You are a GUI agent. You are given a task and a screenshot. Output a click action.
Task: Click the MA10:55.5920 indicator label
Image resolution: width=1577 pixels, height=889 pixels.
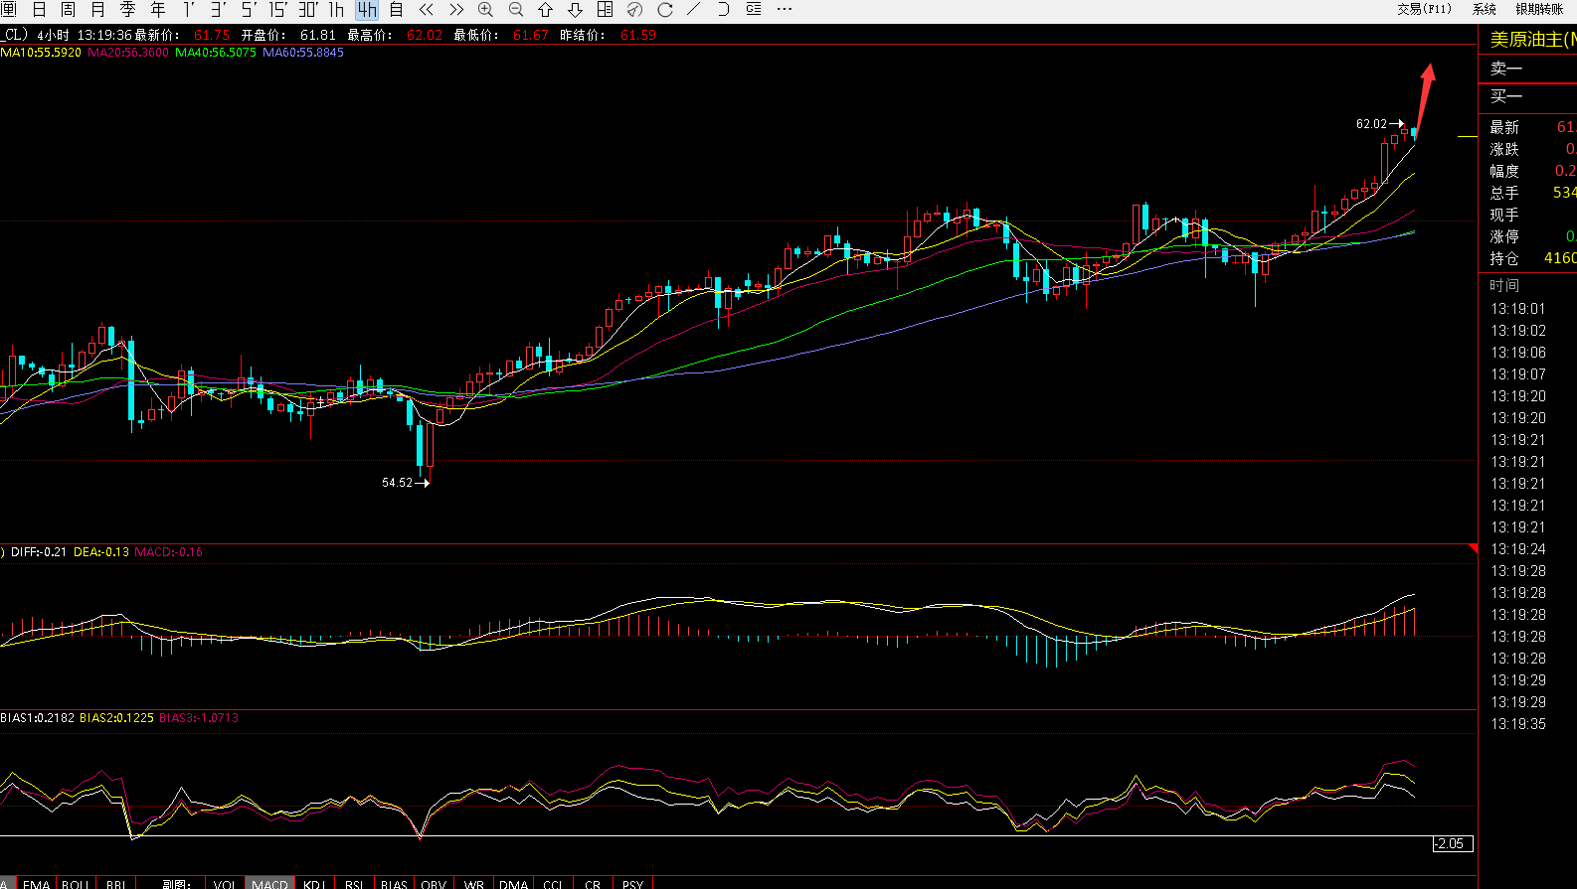coord(41,53)
